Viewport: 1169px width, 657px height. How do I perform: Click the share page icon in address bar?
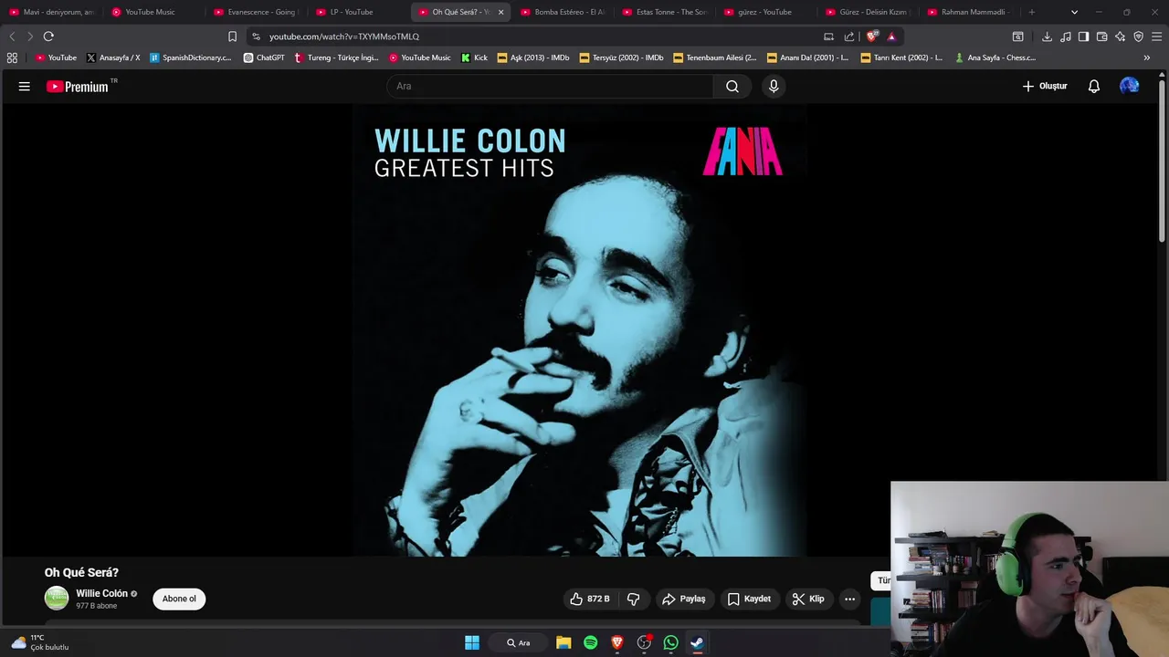(849, 36)
